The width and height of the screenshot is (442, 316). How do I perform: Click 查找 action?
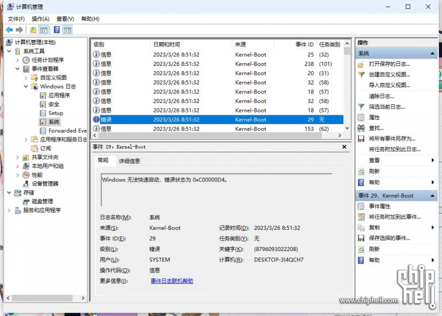click(x=376, y=128)
